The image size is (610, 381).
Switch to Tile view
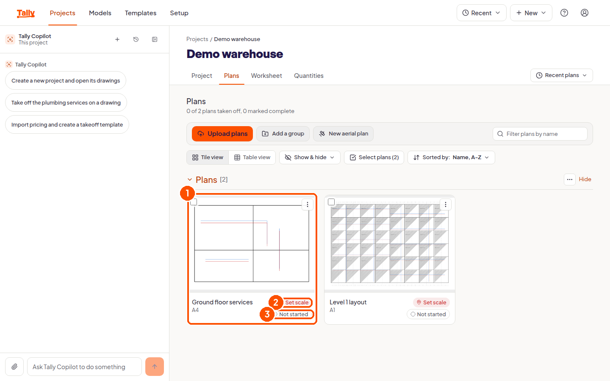208,157
